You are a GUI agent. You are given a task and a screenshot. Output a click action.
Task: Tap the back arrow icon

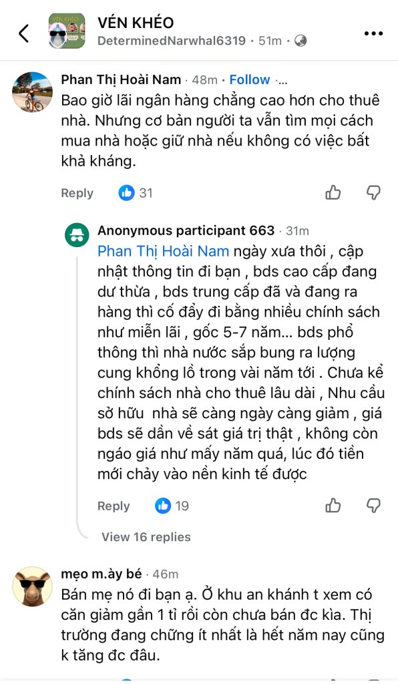point(23,33)
